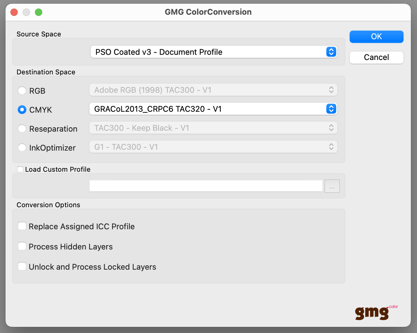Select the Reseparation radio button
Screen dimensions: 417x333
22,129
